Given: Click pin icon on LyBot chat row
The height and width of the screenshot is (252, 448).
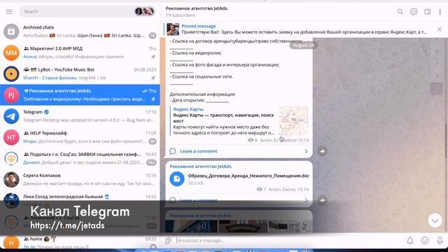Looking at the screenshot, I should click(x=153, y=78).
